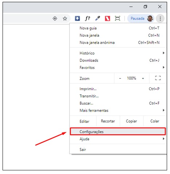Open Buscar... find option
The image size is (170, 174).
(118, 103)
